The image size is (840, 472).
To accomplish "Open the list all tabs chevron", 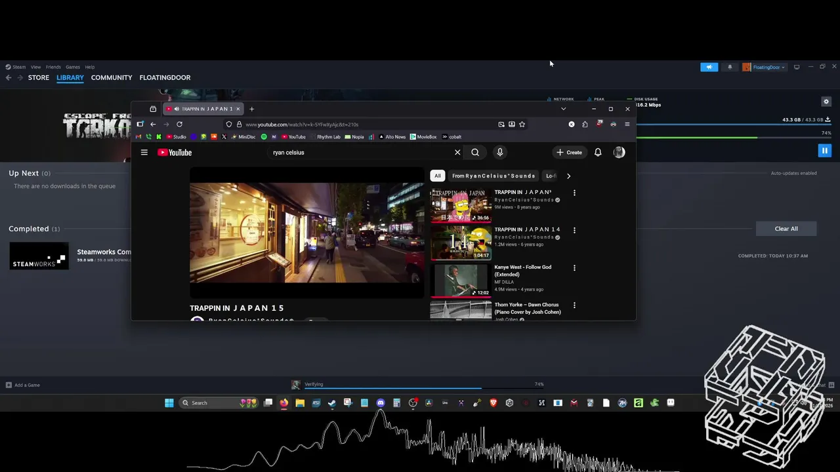I will pyautogui.click(x=563, y=109).
